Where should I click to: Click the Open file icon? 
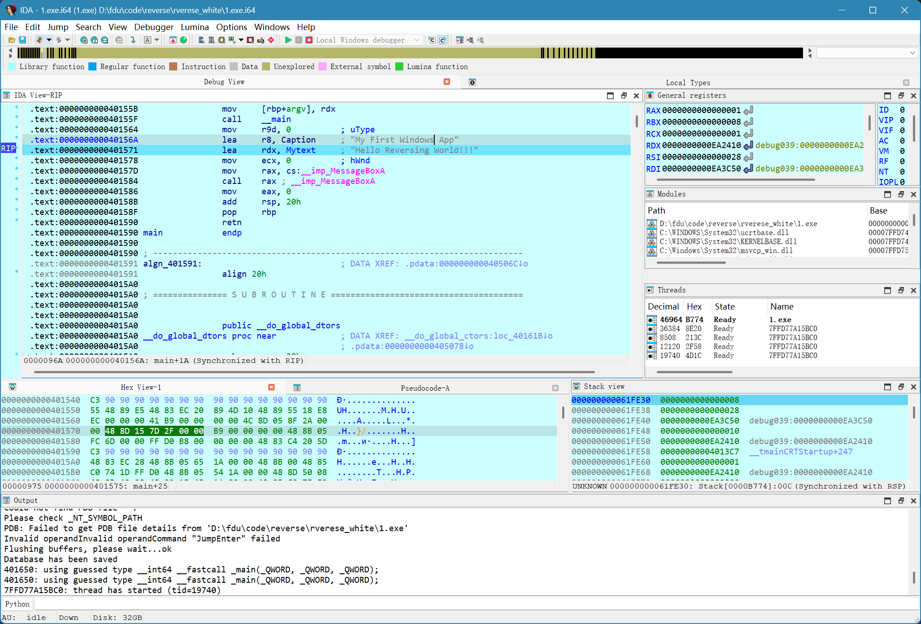pos(12,40)
